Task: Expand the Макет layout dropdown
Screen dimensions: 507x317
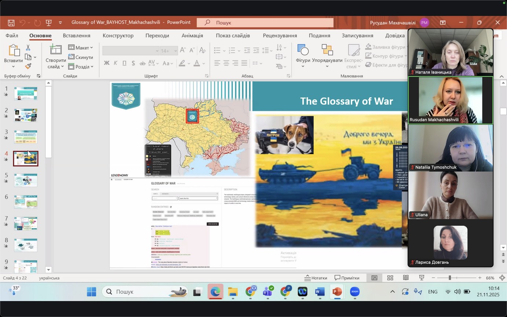Action: 81,48
